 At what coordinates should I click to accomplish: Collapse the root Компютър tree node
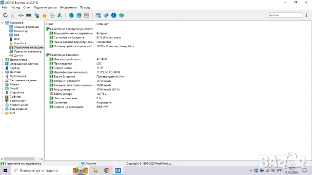[2, 23]
